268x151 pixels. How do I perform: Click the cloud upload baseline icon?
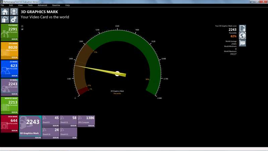(x=5, y=19)
